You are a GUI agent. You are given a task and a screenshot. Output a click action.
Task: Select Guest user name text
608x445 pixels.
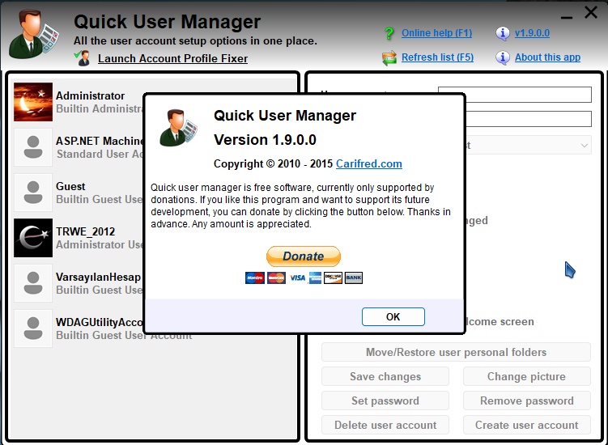(70, 186)
